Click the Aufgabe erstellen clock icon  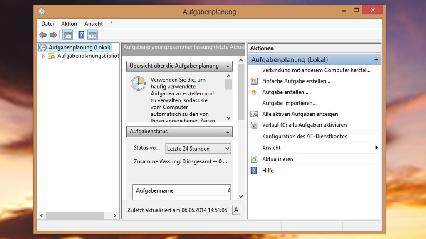(x=254, y=92)
